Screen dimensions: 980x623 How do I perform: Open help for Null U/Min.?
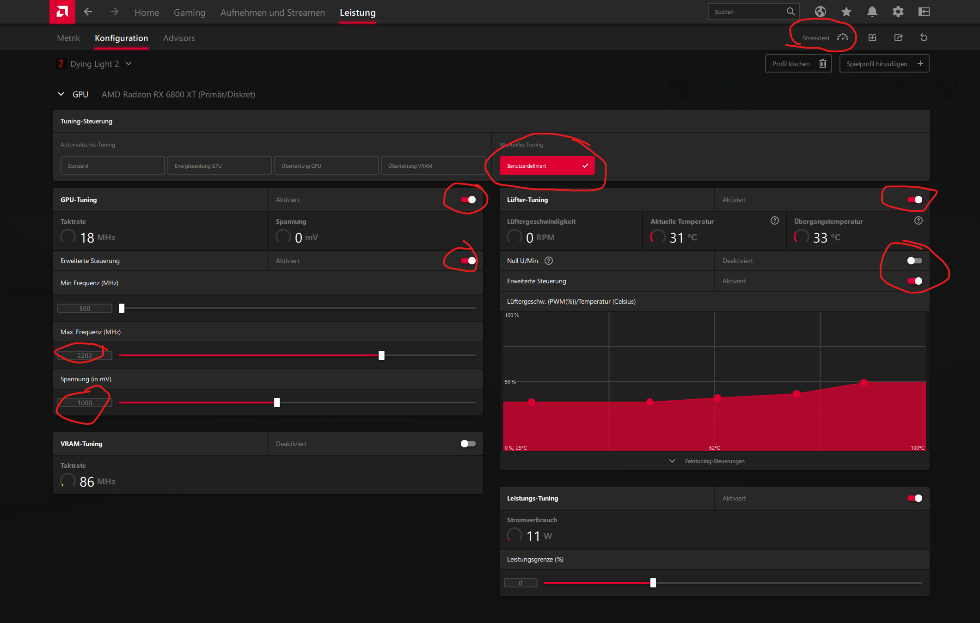pos(549,261)
